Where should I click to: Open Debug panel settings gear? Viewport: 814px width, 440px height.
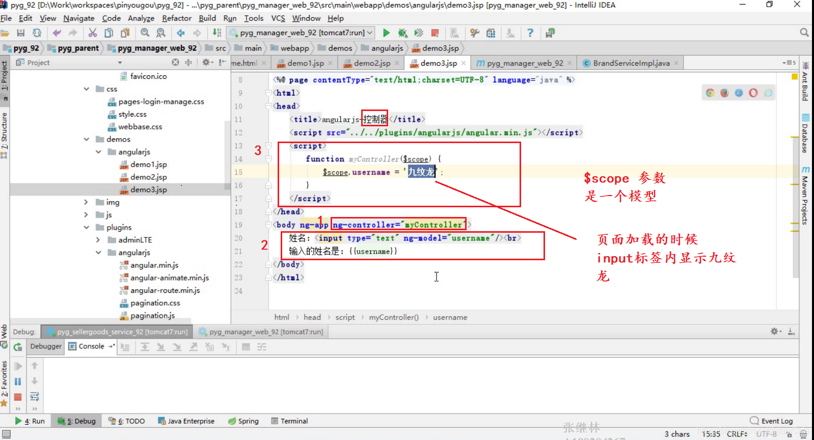pyautogui.click(x=775, y=332)
